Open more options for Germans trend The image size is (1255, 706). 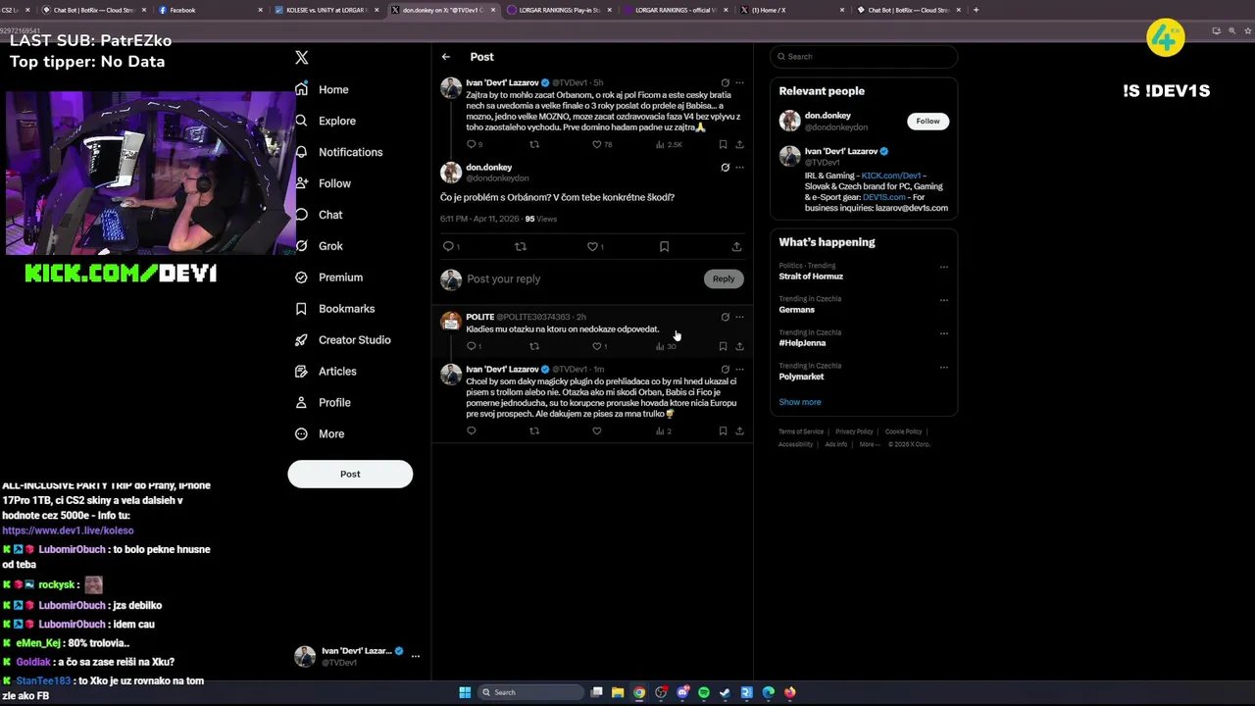[x=944, y=300]
